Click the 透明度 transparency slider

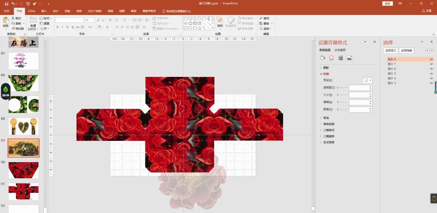click(342, 88)
